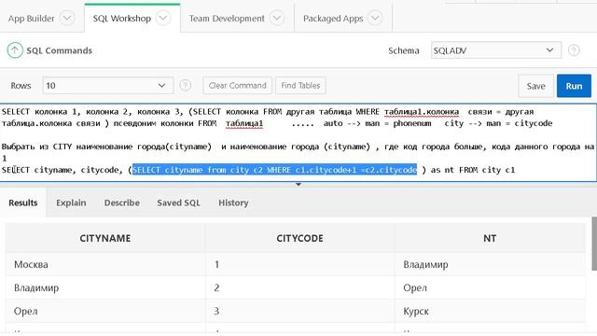Expand the Team Development dropdown chevron

(277, 18)
